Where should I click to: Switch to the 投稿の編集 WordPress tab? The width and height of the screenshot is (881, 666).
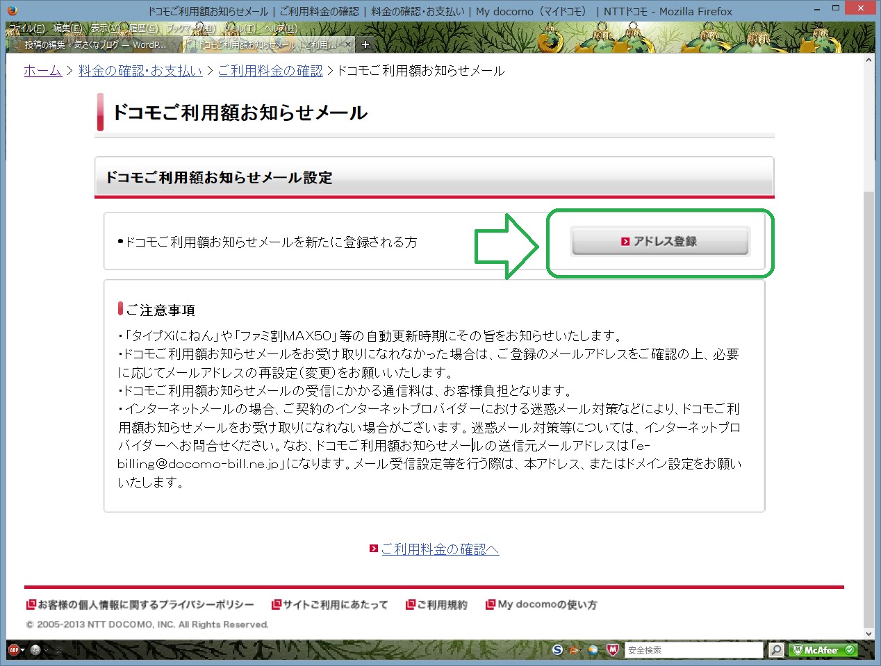coord(95,44)
